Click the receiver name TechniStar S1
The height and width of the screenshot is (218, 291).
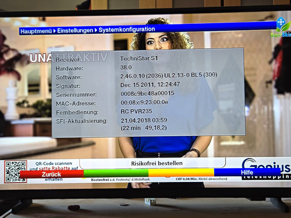pyautogui.click(x=139, y=58)
